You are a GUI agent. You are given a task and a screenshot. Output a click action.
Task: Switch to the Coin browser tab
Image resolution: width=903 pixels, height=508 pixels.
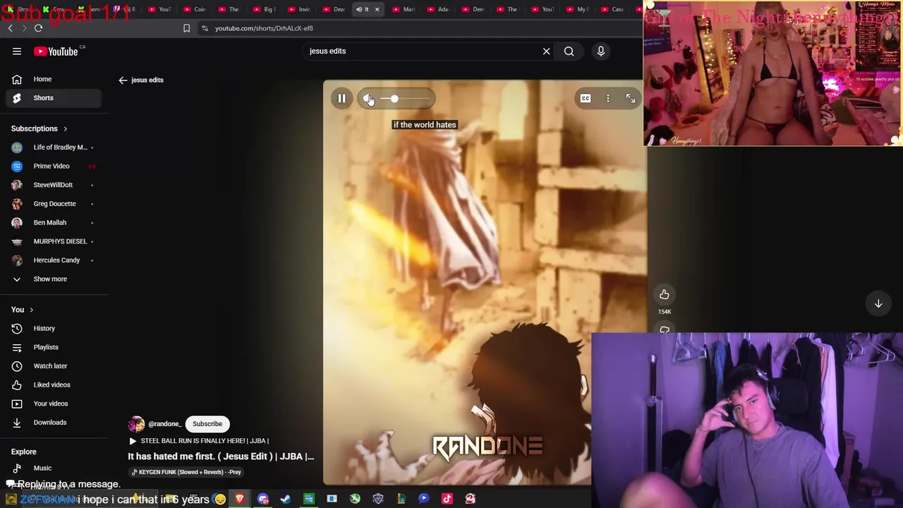point(195,9)
